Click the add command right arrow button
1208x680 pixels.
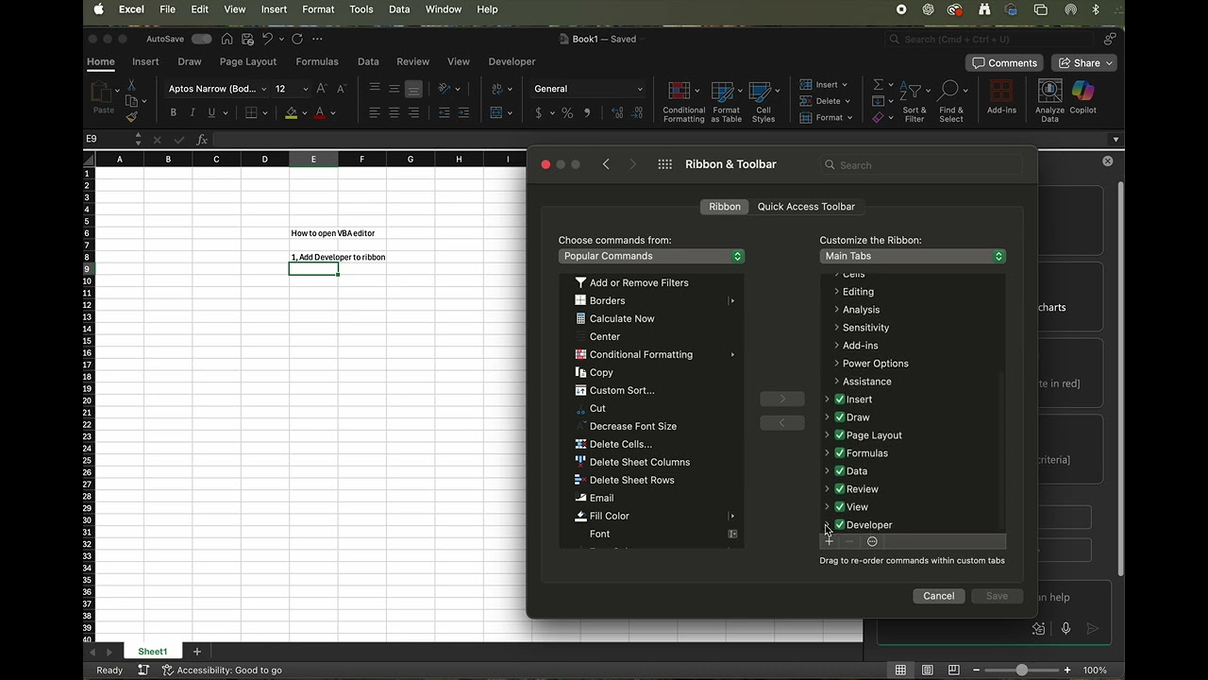tap(782, 399)
